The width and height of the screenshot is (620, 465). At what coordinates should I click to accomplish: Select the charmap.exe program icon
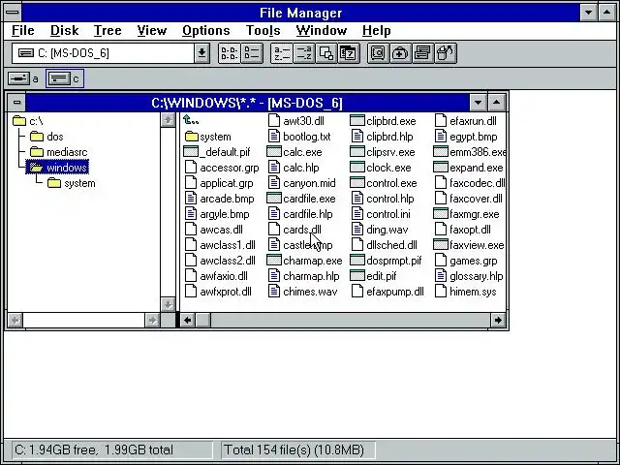tap(274, 261)
